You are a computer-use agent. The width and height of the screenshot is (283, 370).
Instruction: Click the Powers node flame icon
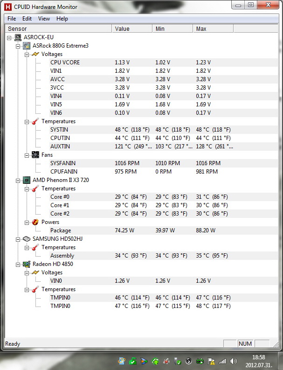[36, 222]
